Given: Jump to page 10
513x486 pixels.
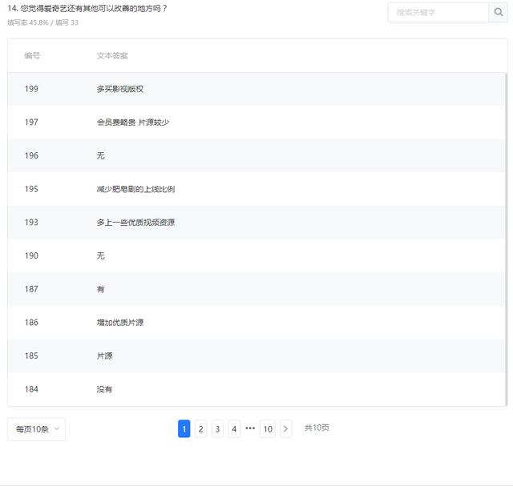Looking at the screenshot, I should pyautogui.click(x=268, y=429).
